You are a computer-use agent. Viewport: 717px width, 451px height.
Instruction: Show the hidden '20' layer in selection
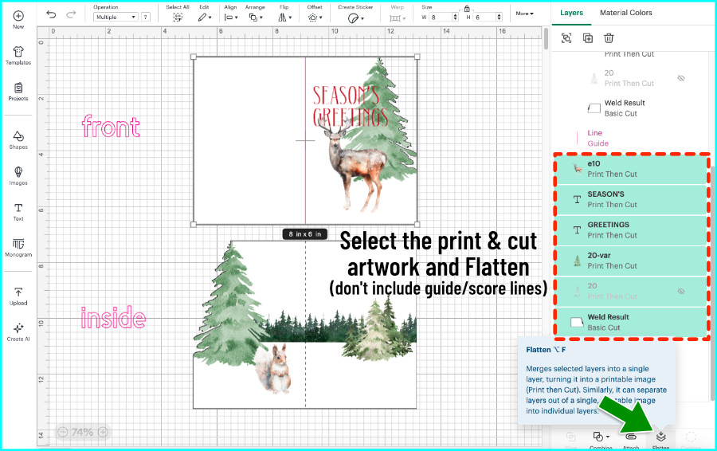tap(681, 292)
